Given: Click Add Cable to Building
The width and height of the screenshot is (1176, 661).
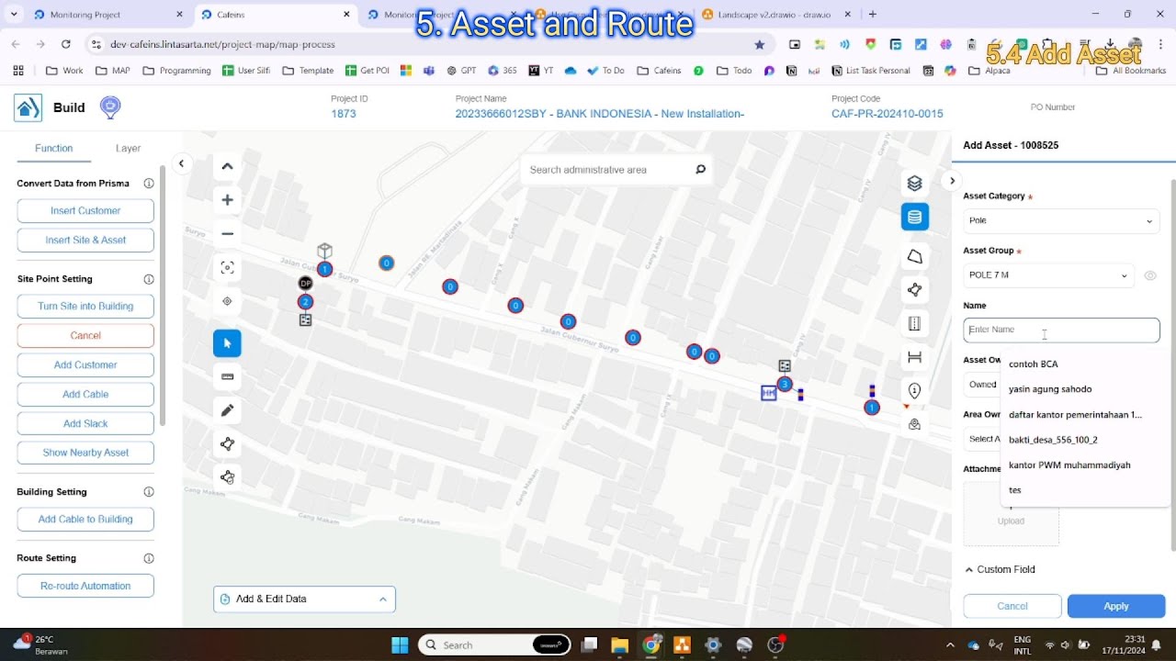Looking at the screenshot, I should [x=85, y=520].
